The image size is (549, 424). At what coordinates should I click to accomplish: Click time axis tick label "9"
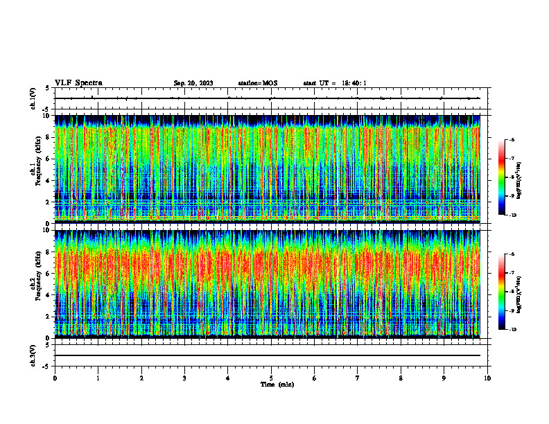pos(444,378)
